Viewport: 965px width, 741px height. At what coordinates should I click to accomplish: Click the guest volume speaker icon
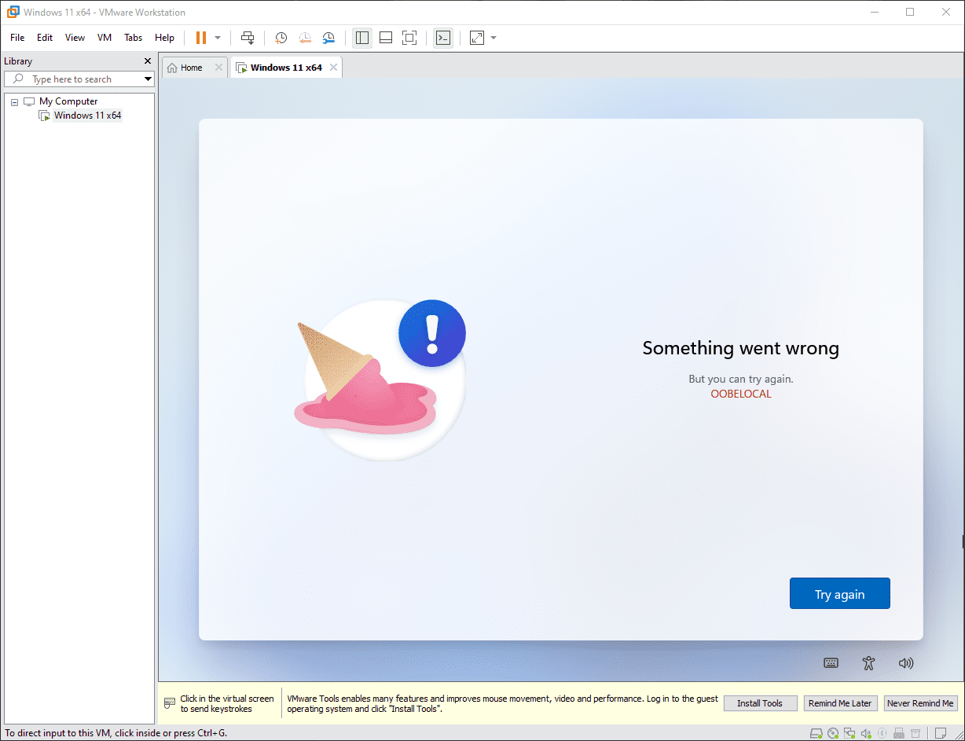point(906,663)
